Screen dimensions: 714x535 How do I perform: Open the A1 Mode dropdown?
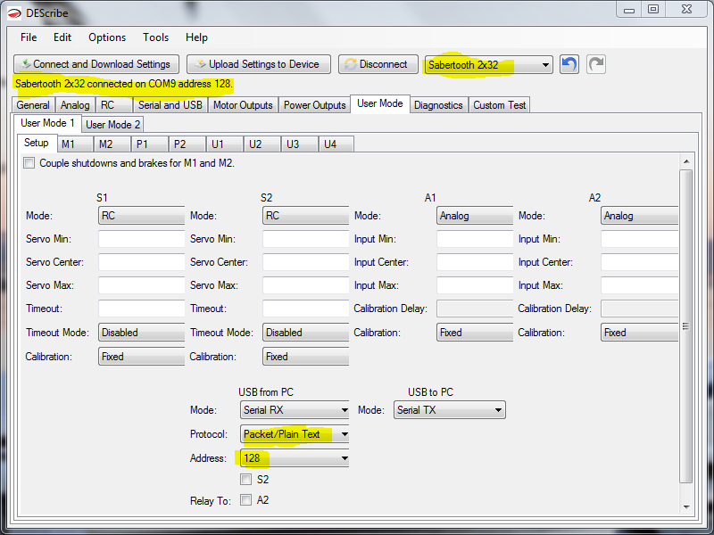pyautogui.click(x=475, y=216)
